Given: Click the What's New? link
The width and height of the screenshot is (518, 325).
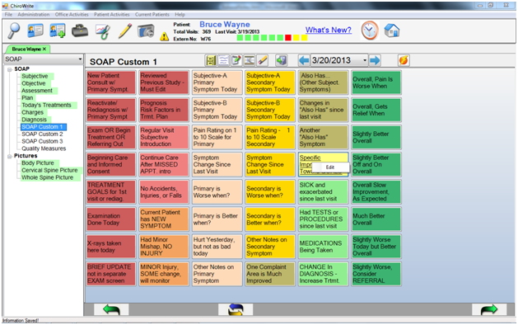Looking at the screenshot, I should click(329, 31).
